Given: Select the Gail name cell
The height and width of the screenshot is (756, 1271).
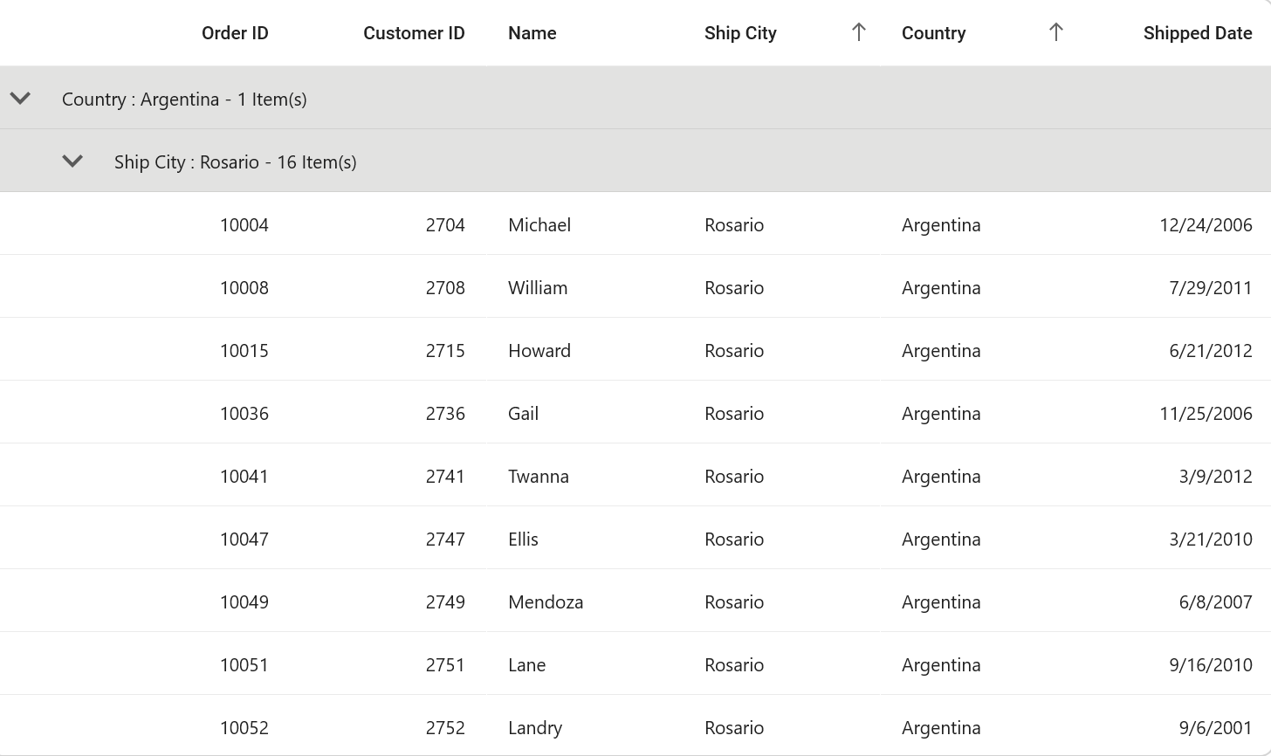Looking at the screenshot, I should tap(523, 414).
